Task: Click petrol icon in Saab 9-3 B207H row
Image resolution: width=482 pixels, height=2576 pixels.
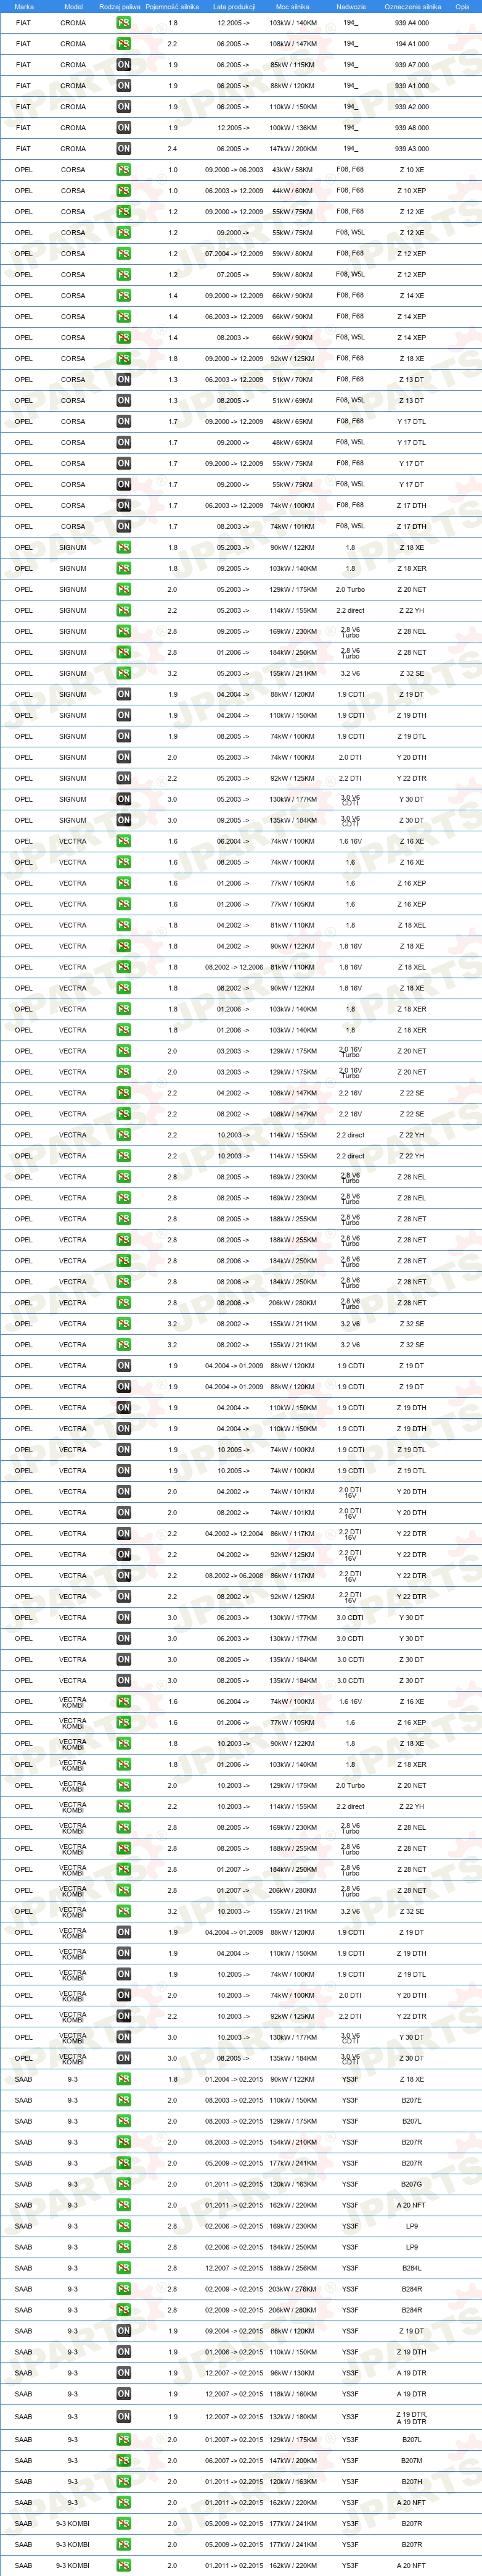Action: [x=123, y=2481]
